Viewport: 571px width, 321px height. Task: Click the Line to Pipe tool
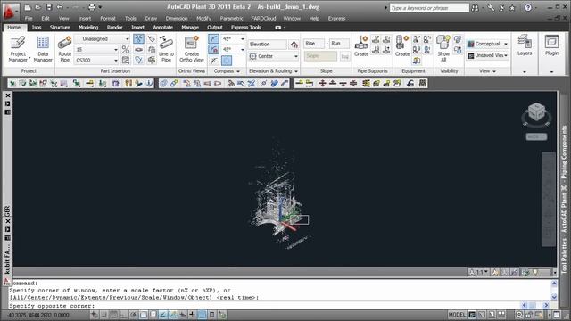click(166, 49)
